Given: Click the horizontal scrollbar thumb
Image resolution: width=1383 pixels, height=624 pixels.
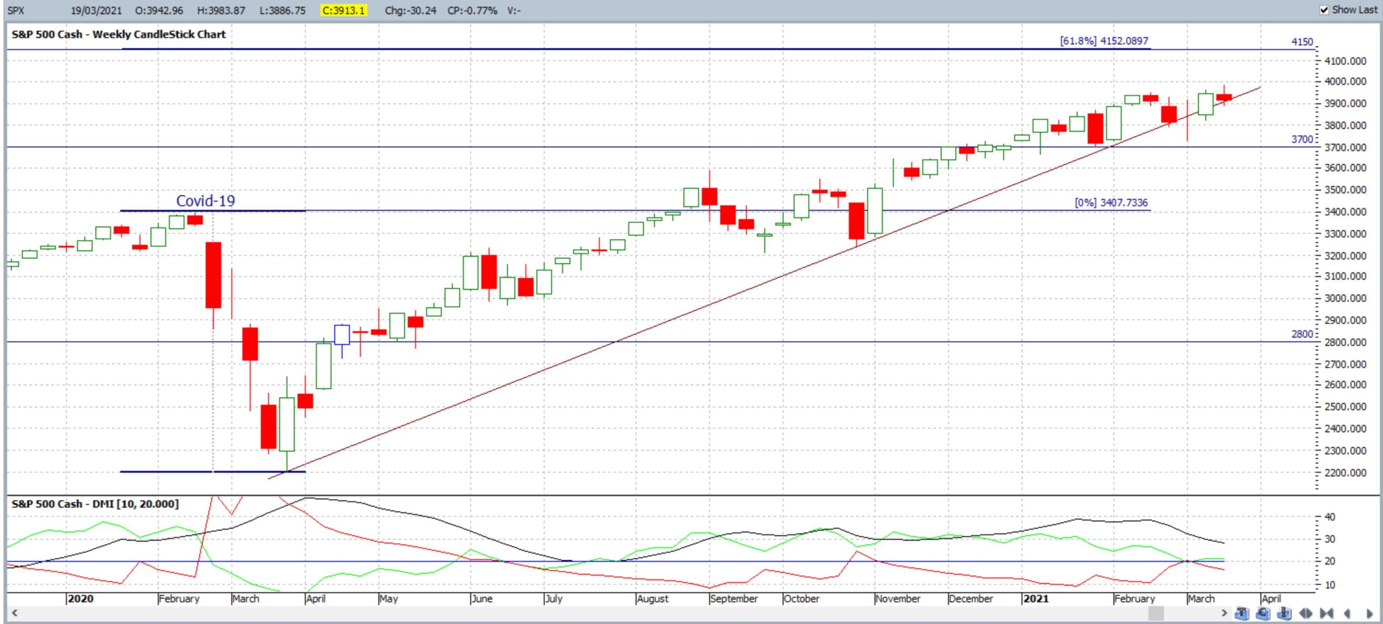Looking at the screenshot, I should coord(1156,613).
